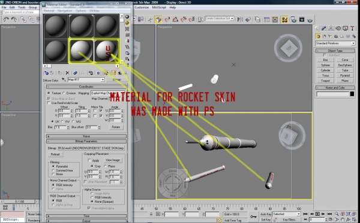Click the Material Editor toolbar icon
The height and width of the screenshot is (223, 360).
click(x=284, y=20)
